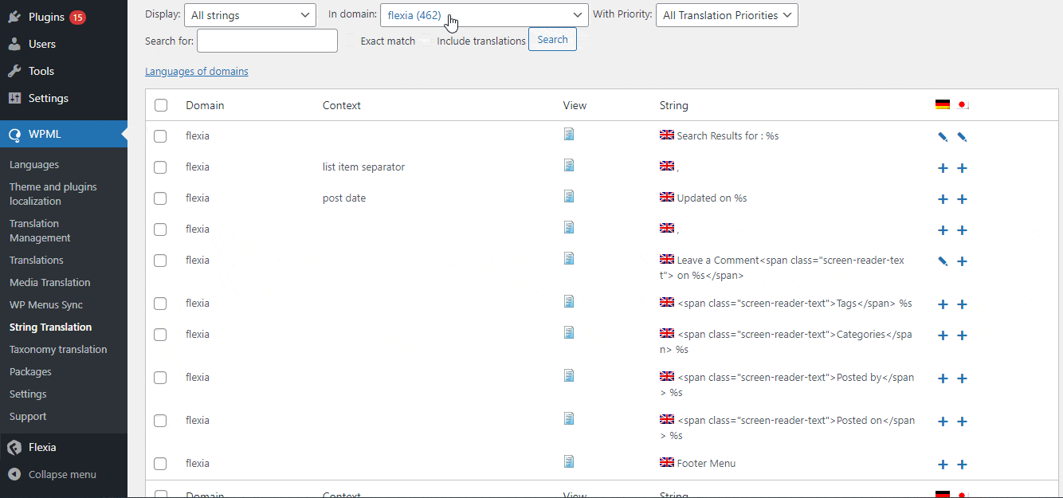Screen dimensions: 1063x498
Task: Expand the In domain "flexia (462)" dropdown
Action: coord(484,15)
